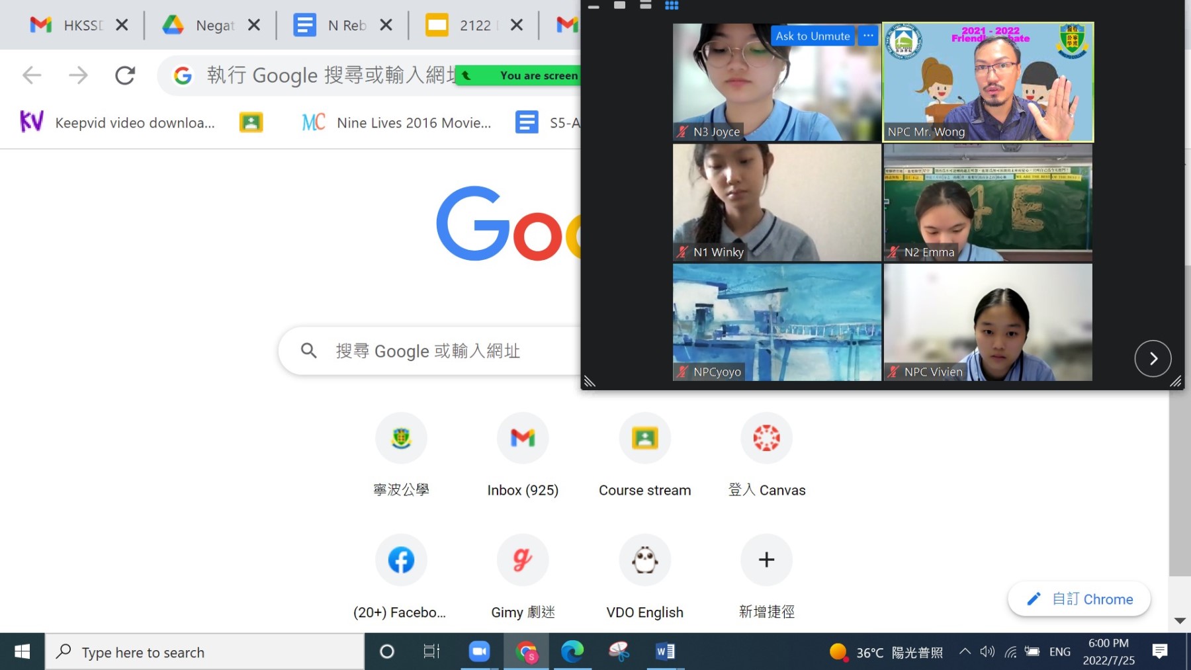Show hidden system tray icons

(x=965, y=652)
